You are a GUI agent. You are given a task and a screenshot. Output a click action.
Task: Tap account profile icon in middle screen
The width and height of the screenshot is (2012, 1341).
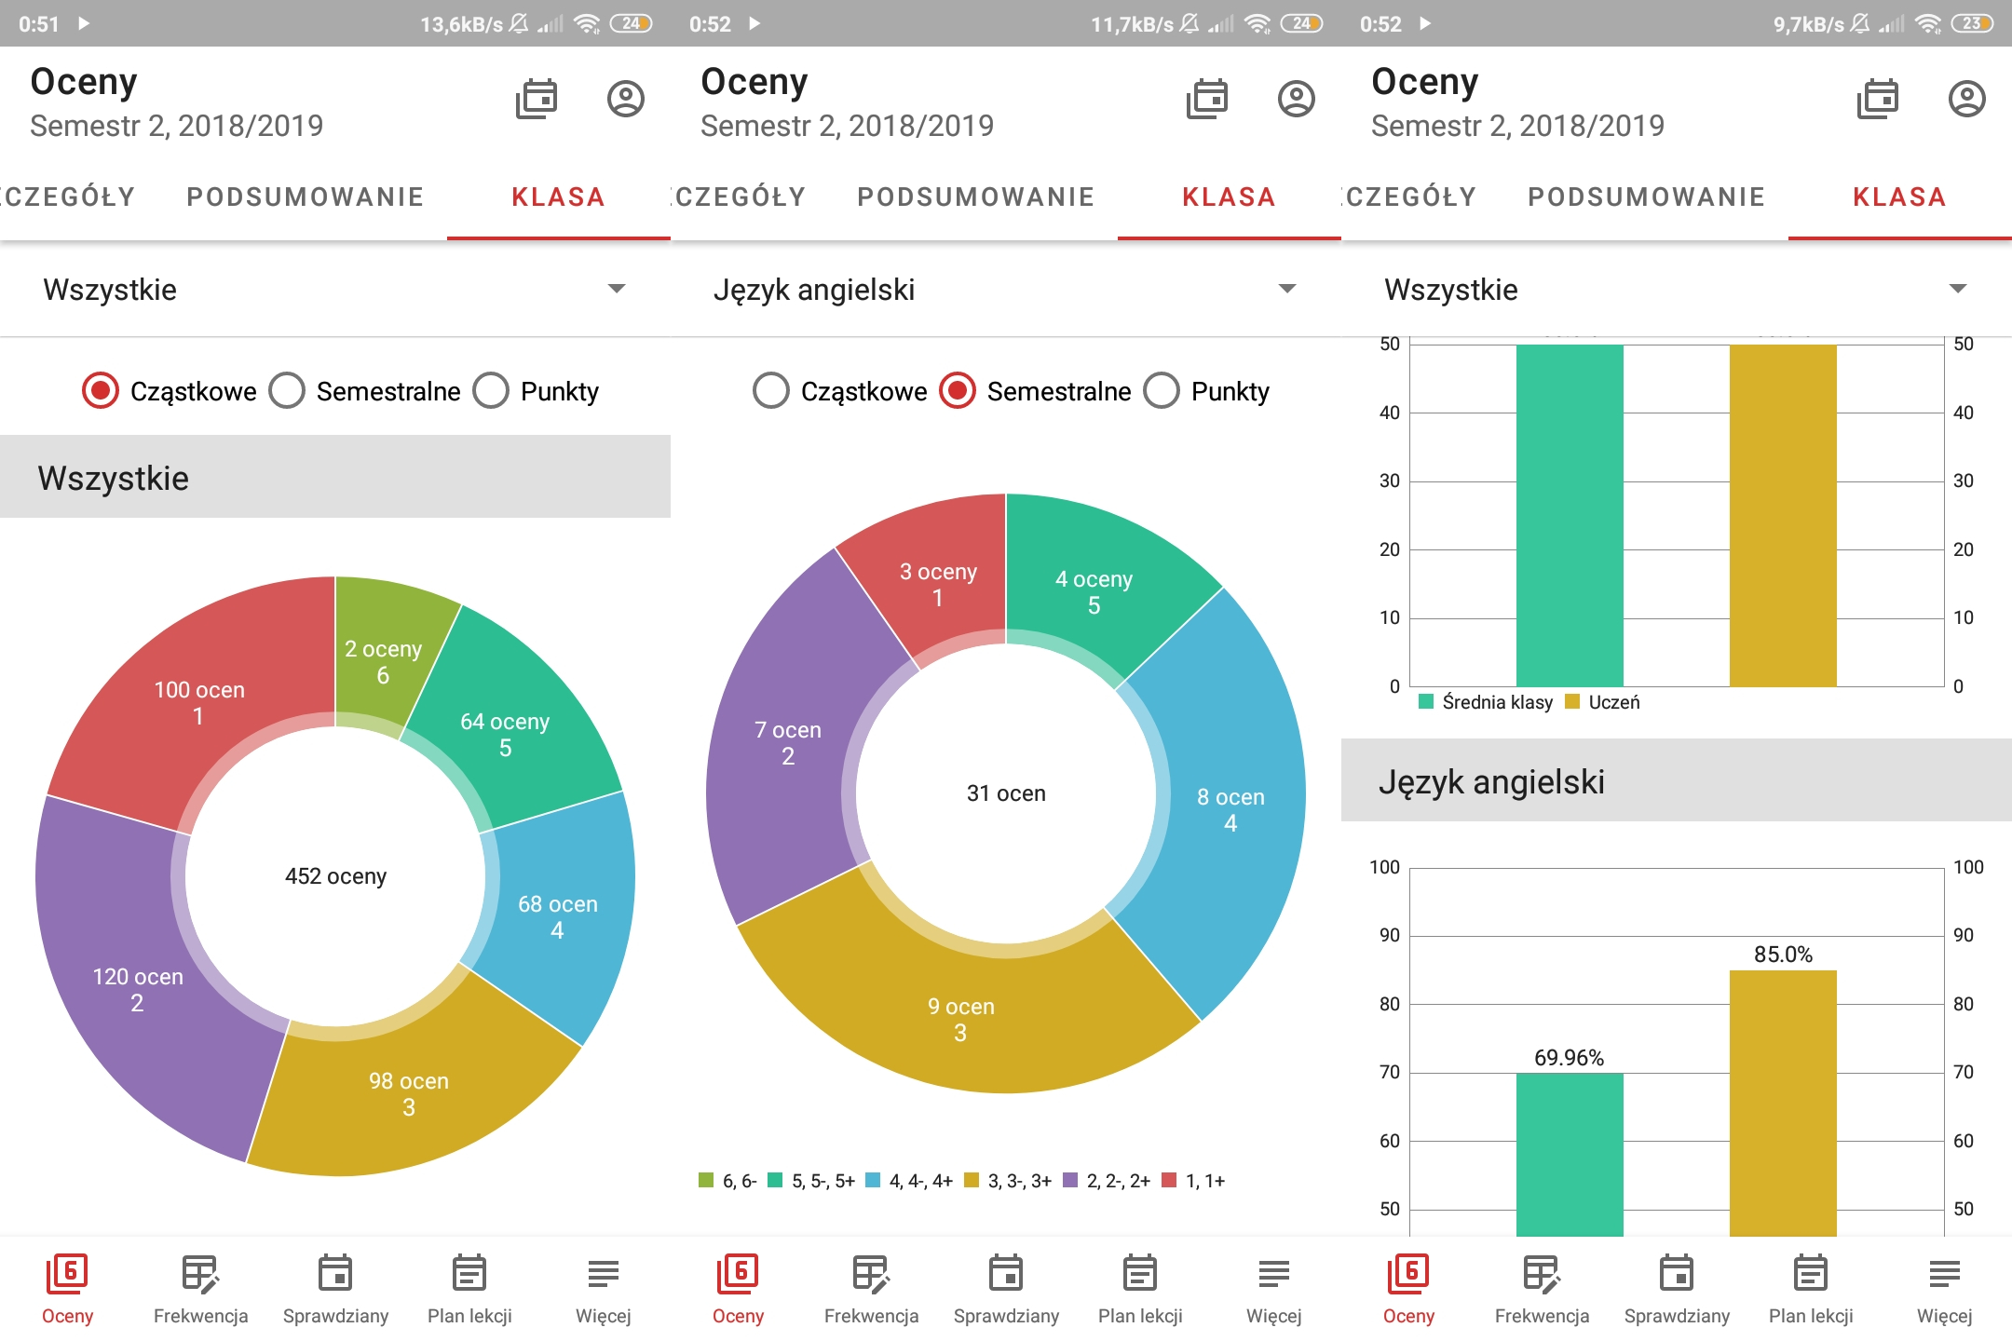tap(1296, 99)
